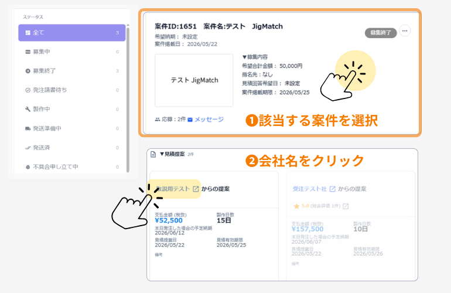Click the case title 案件ID:1651

coord(176,26)
